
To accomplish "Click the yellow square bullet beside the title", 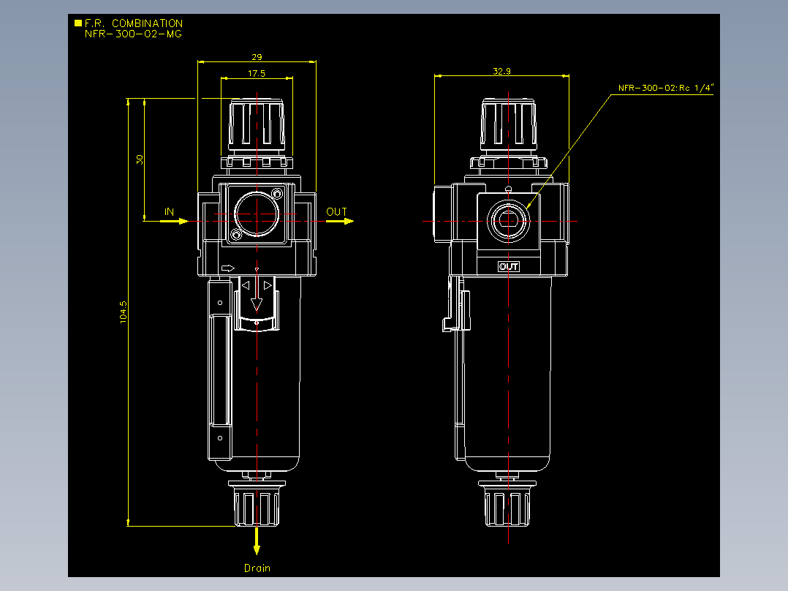I will [78, 23].
